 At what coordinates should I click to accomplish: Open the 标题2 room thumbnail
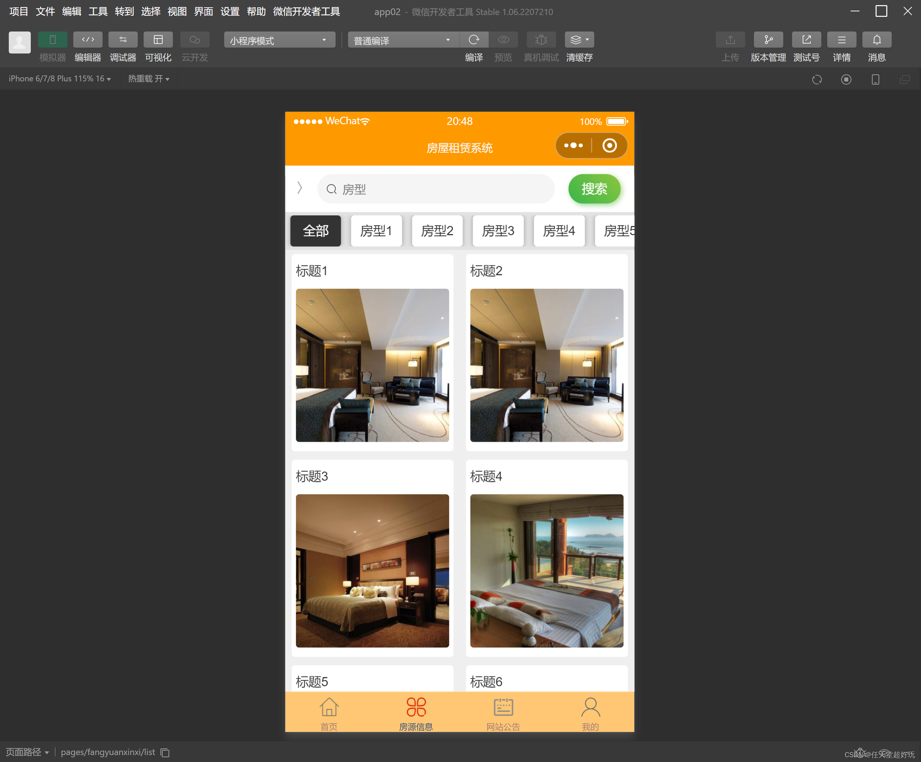(x=547, y=365)
